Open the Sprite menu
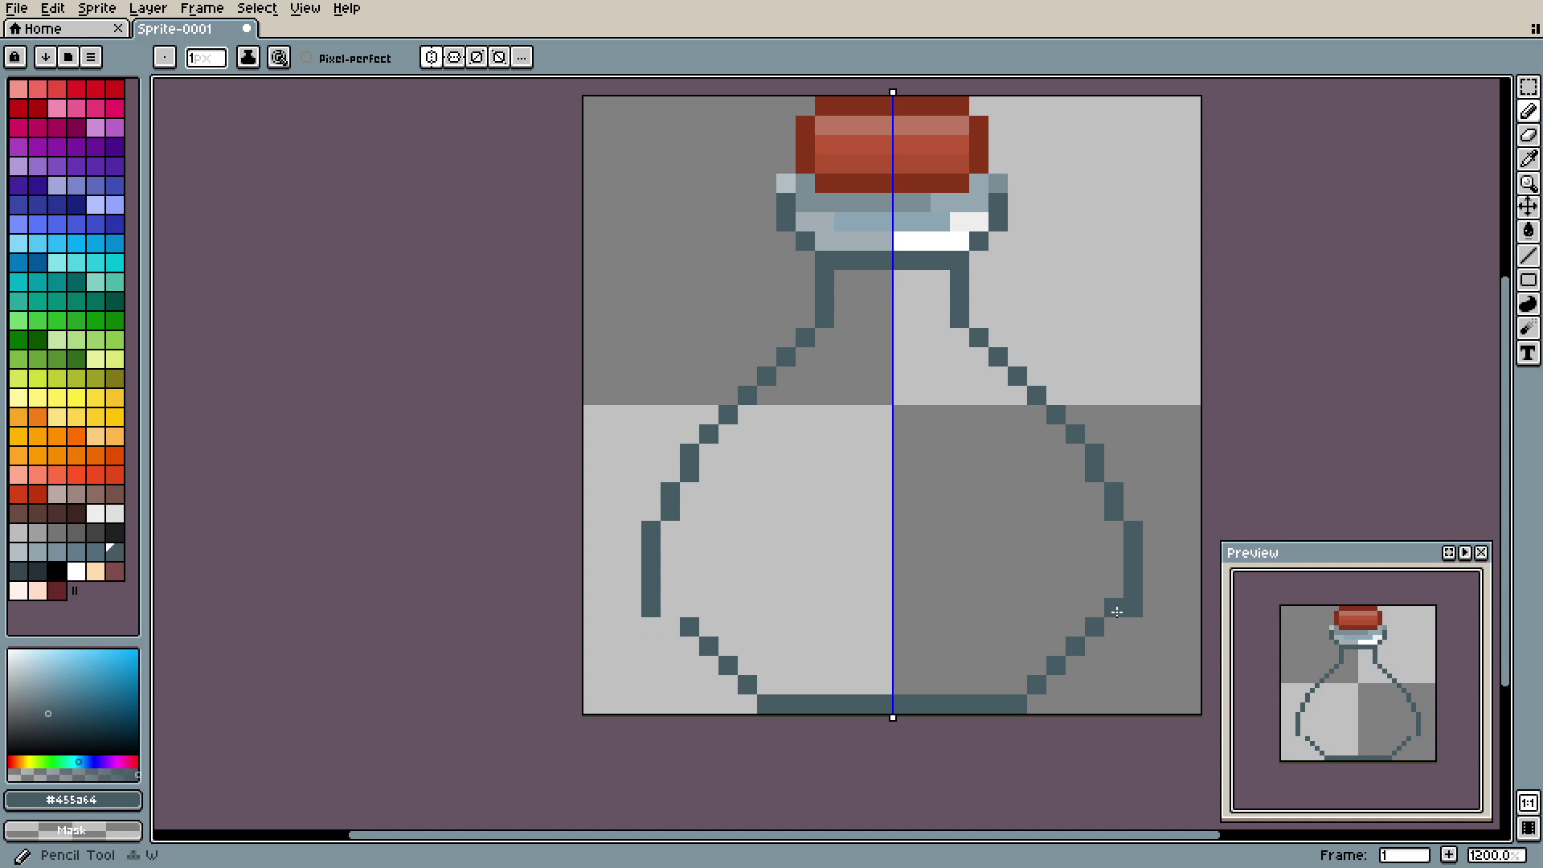The image size is (1543, 868). click(x=96, y=8)
